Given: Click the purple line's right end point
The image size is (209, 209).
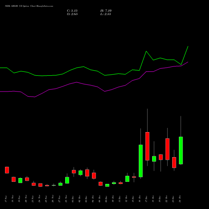Looking at the screenshot, I should [188, 62].
